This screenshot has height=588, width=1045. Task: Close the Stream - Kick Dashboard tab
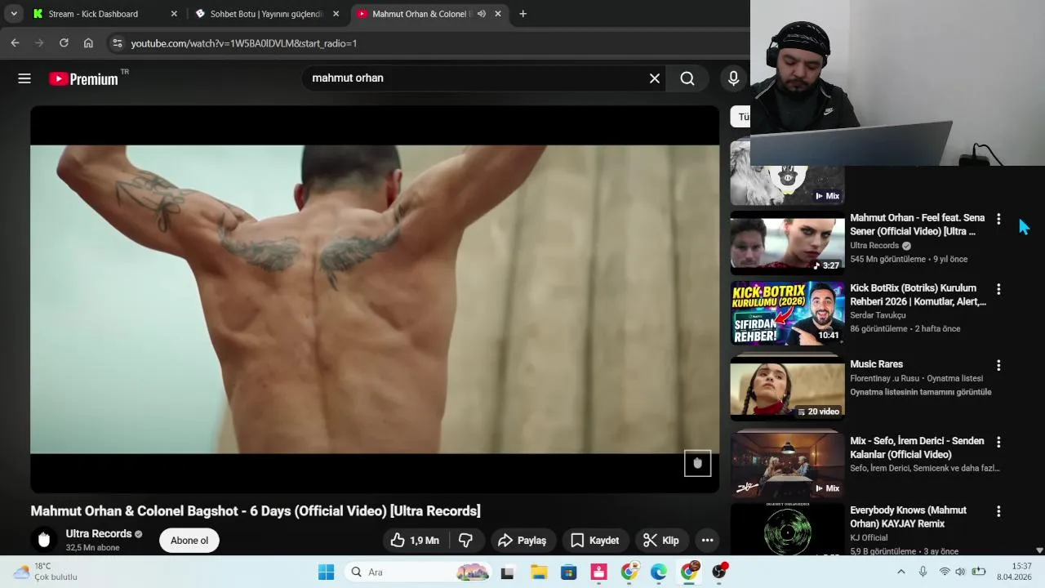(x=174, y=14)
